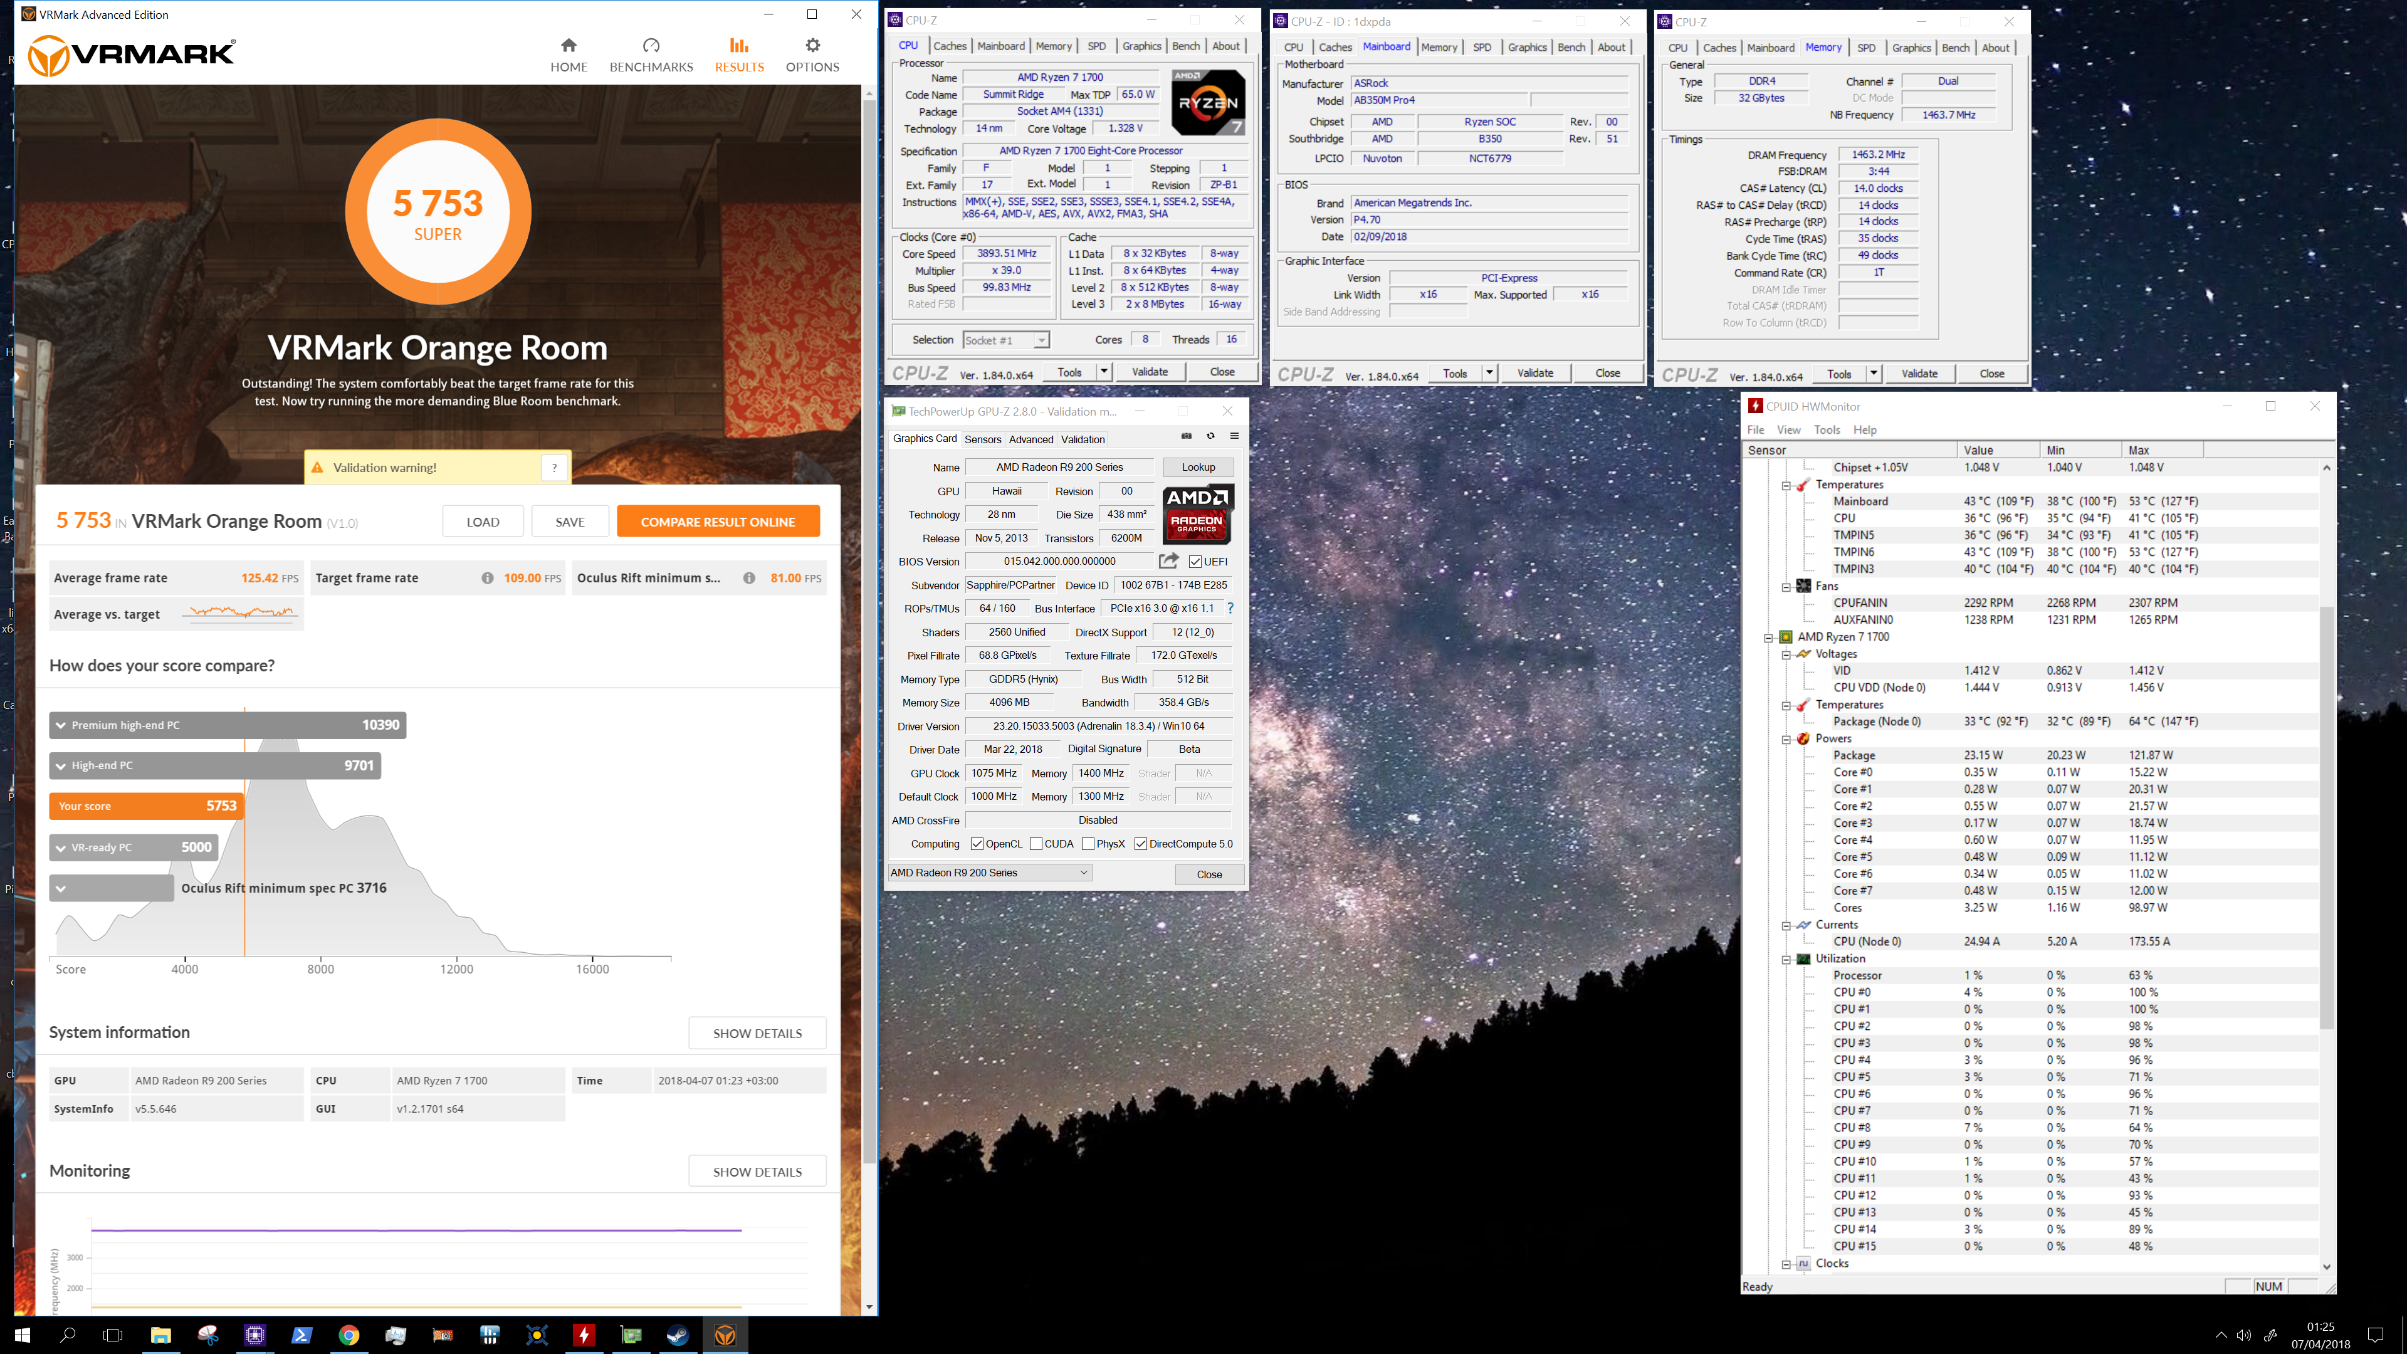Screen dimensions: 2407x1354
Task: Click Validate in CPU-Z Mainboard window
Action: (x=1535, y=373)
